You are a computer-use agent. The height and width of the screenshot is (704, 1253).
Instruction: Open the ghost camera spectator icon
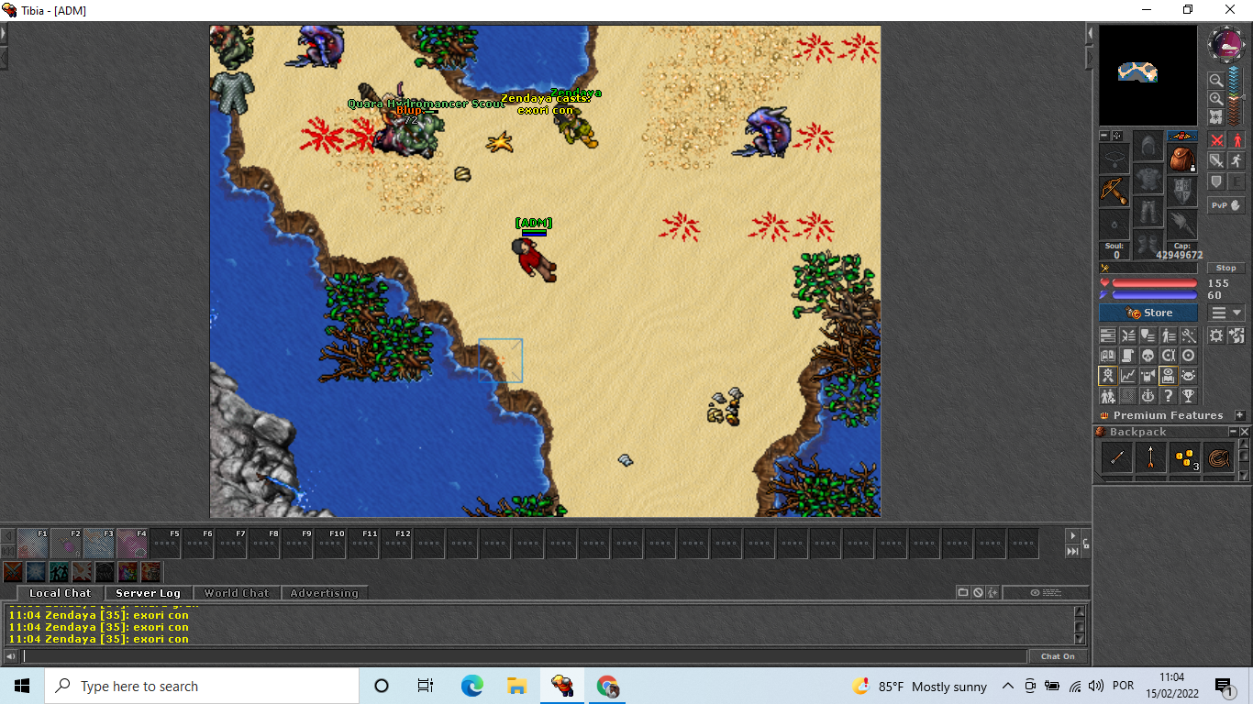click(x=1148, y=376)
